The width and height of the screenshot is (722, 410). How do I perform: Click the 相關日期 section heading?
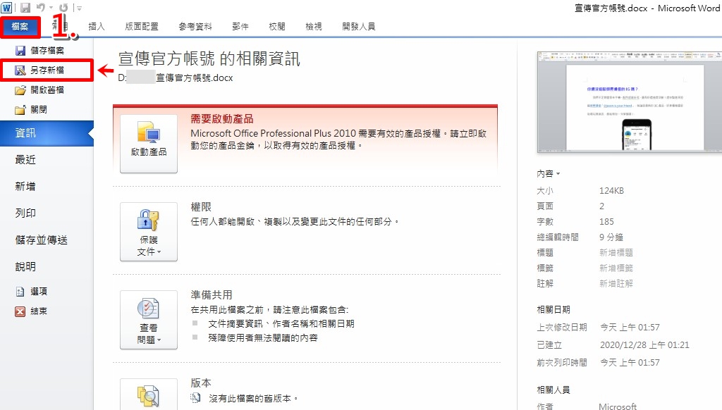553,310
